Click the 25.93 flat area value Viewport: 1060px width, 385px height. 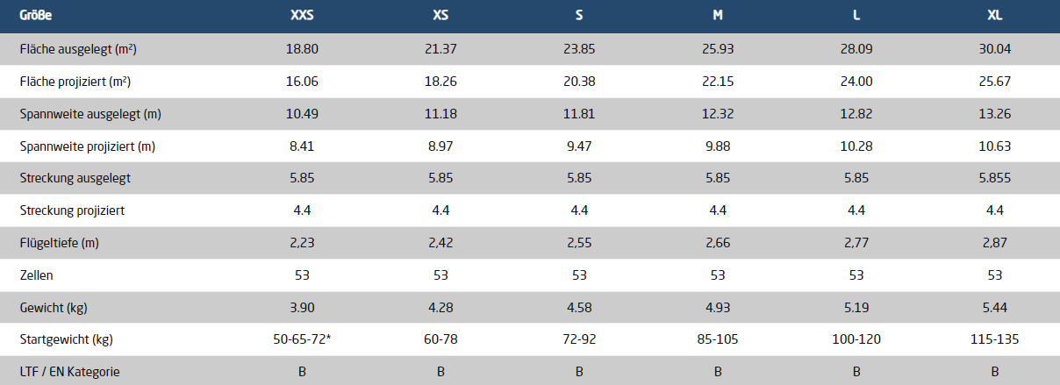point(718,50)
